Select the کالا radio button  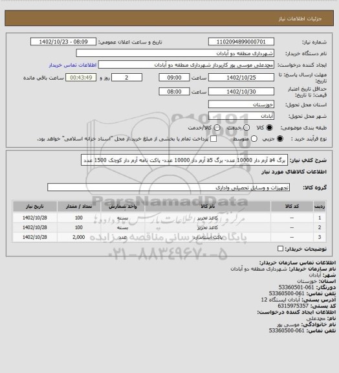(269, 128)
